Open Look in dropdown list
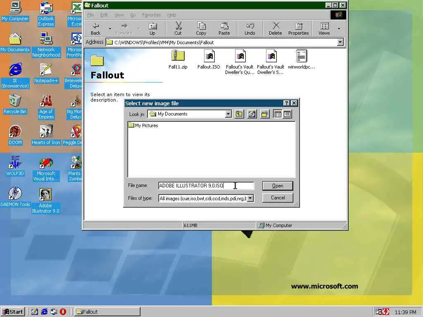Screen dimensions: 423x317 tap(228, 114)
